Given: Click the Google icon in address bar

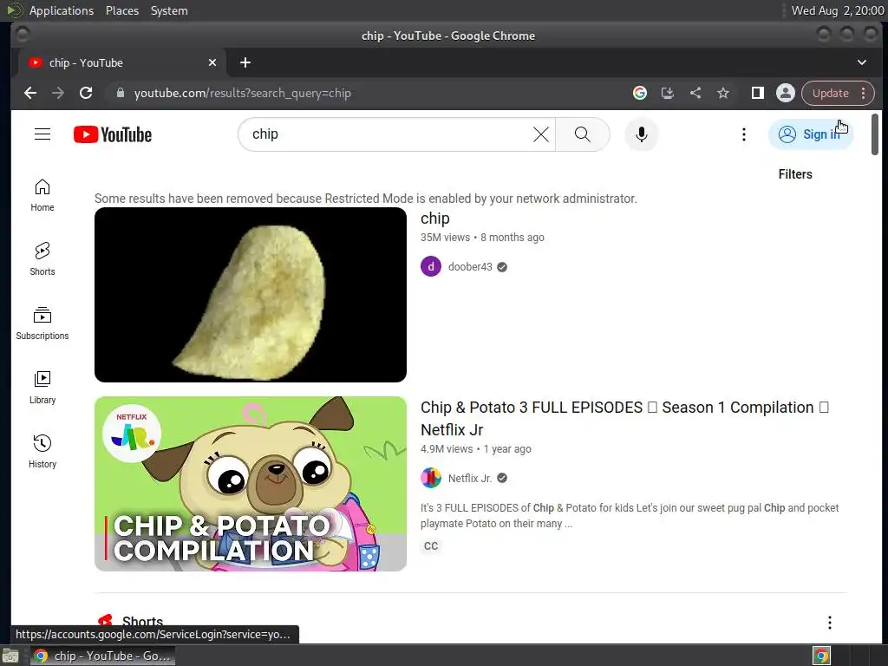Looking at the screenshot, I should pos(640,93).
